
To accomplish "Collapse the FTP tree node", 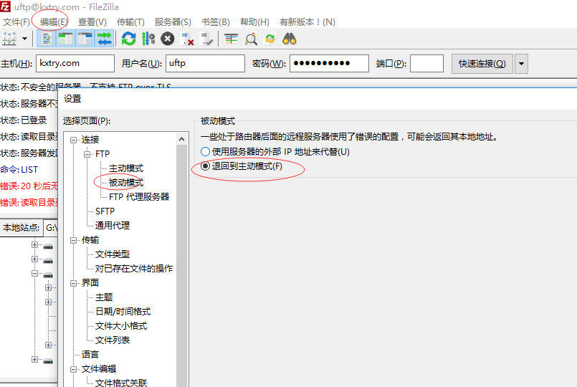I will point(87,154).
